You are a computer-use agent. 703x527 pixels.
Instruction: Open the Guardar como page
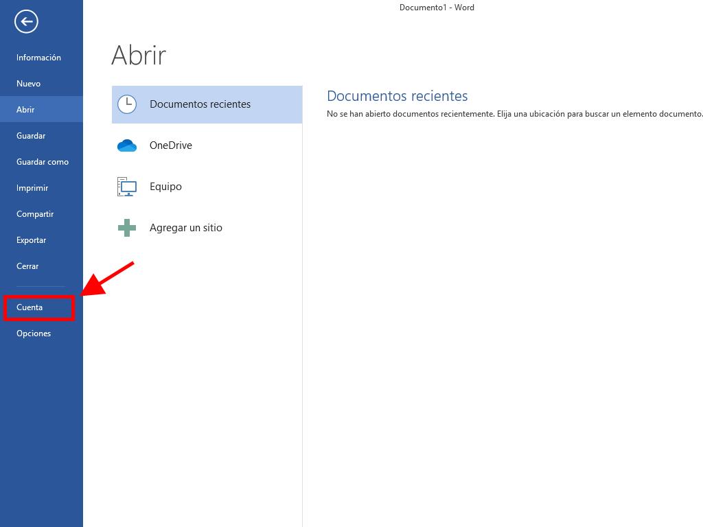[43, 162]
